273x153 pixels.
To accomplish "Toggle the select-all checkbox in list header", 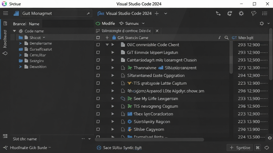I will [98, 38].
